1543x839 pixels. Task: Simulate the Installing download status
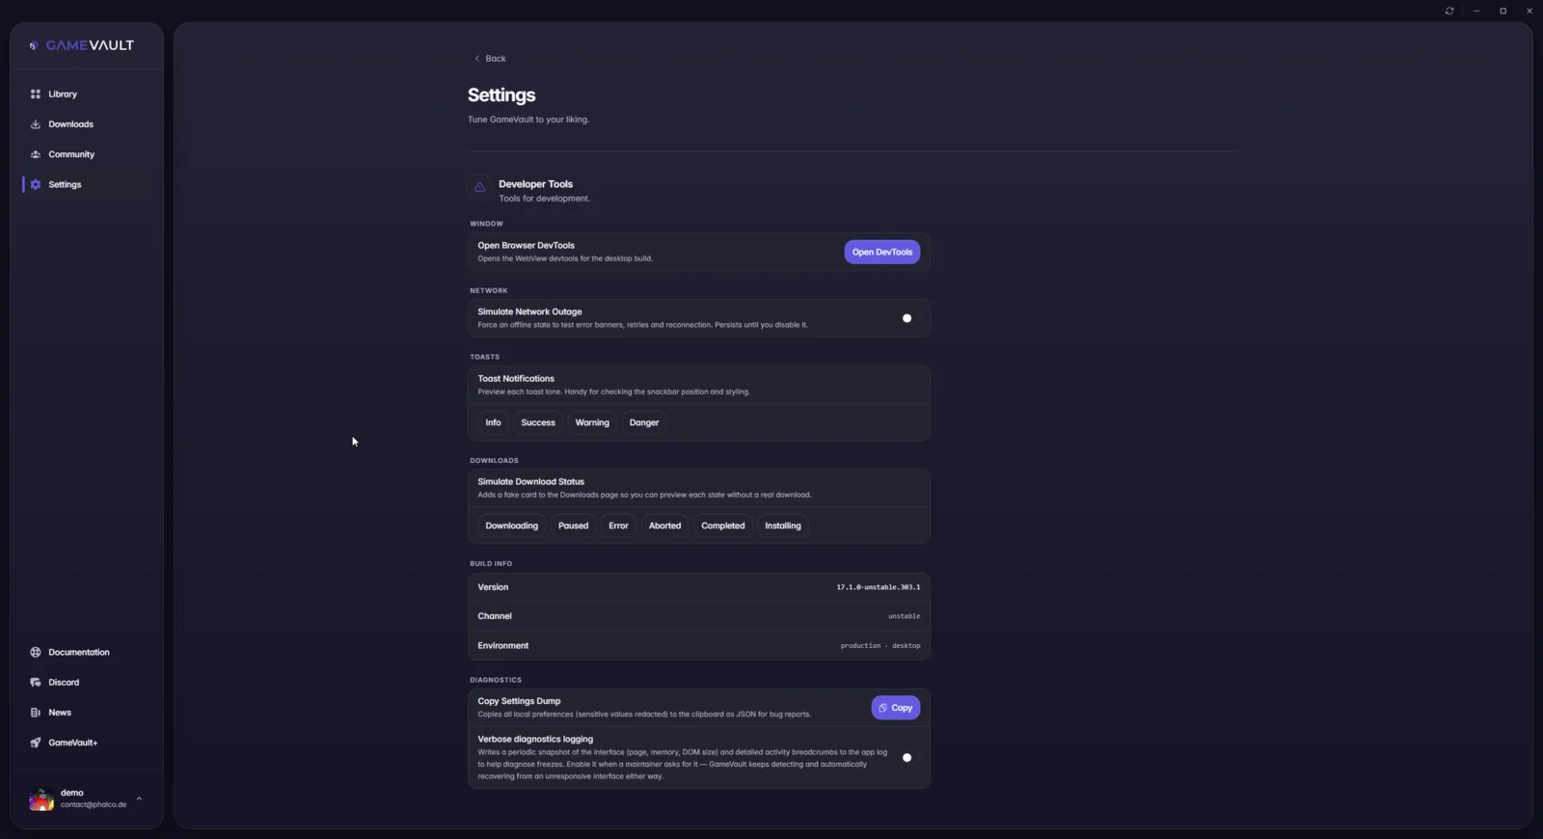(x=782, y=526)
